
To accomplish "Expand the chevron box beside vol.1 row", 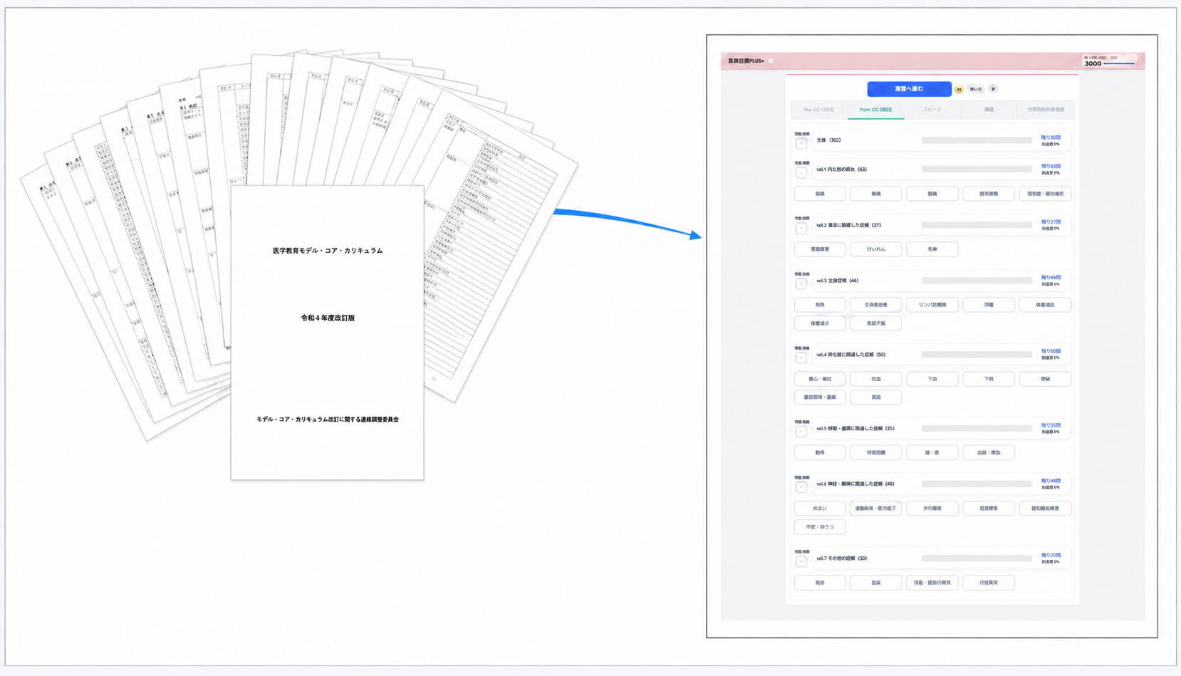I will [x=801, y=172].
